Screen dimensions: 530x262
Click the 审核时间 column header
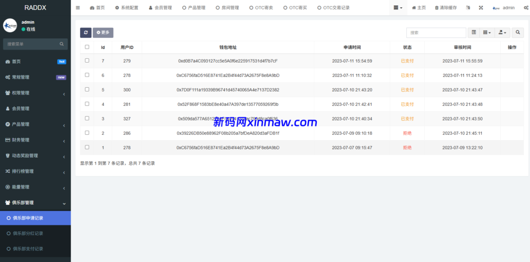(x=462, y=48)
